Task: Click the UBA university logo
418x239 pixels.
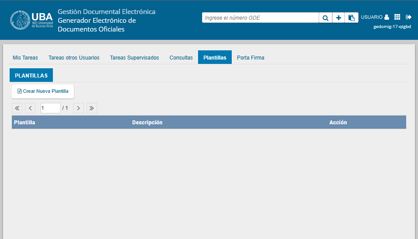Action: coord(31,20)
